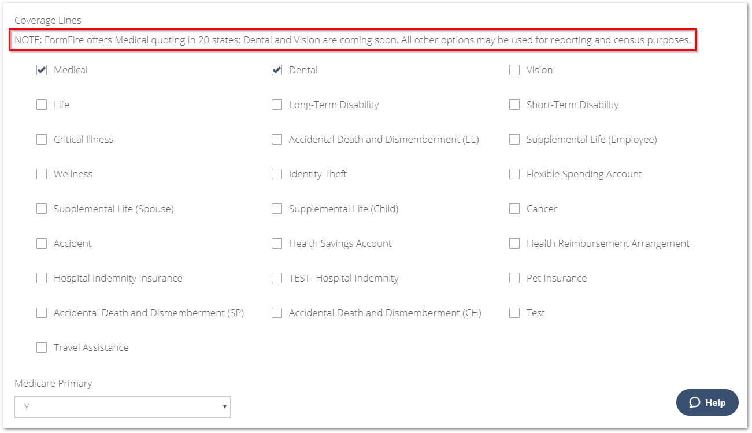Click the Medicare Primary dropdown arrow
This screenshot has width=752, height=433.
[x=224, y=407]
